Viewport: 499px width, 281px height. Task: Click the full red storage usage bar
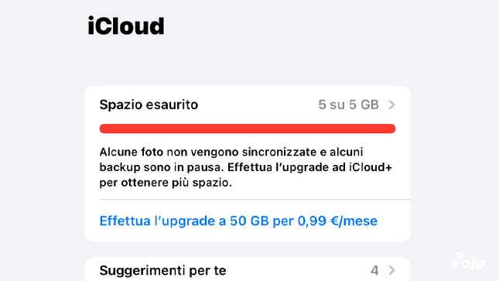click(x=248, y=129)
